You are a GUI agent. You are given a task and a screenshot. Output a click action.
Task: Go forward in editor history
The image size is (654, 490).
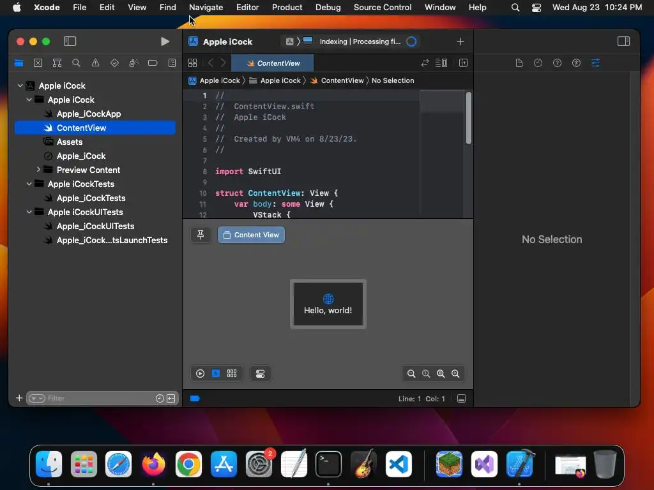[223, 63]
